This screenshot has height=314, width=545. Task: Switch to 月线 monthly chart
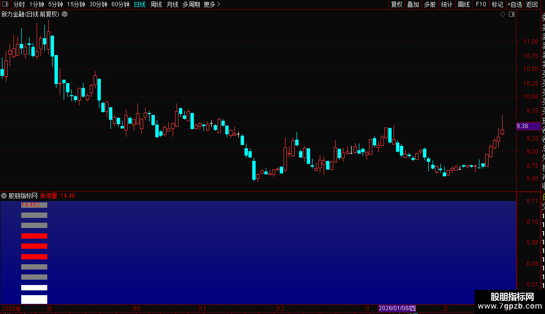click(x=172, y=4)
